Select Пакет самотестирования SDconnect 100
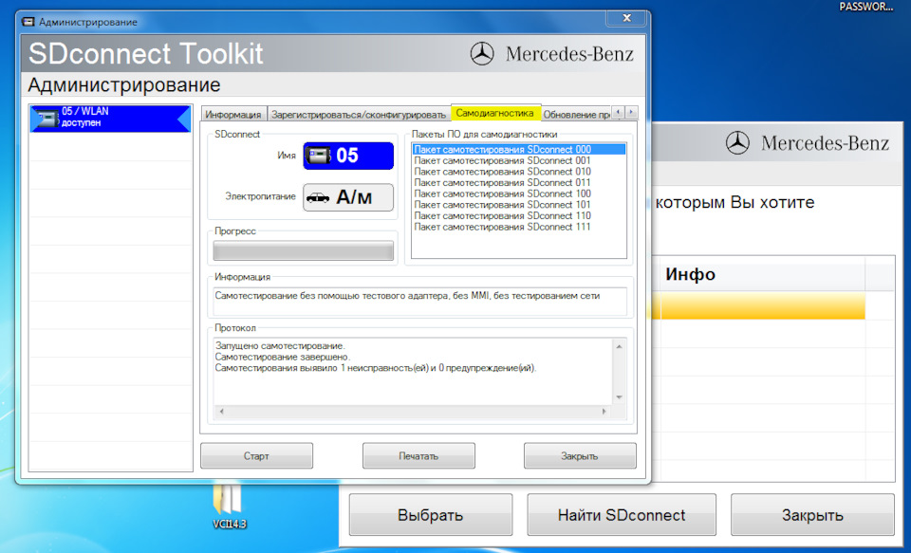911x553 pixels. point(519,194)
